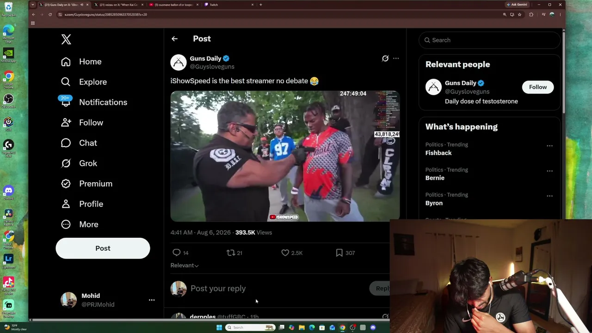Viewport: 592px width, 333px height.
Task: Bookmark this page with the star icon
Action: click(519, 14)
